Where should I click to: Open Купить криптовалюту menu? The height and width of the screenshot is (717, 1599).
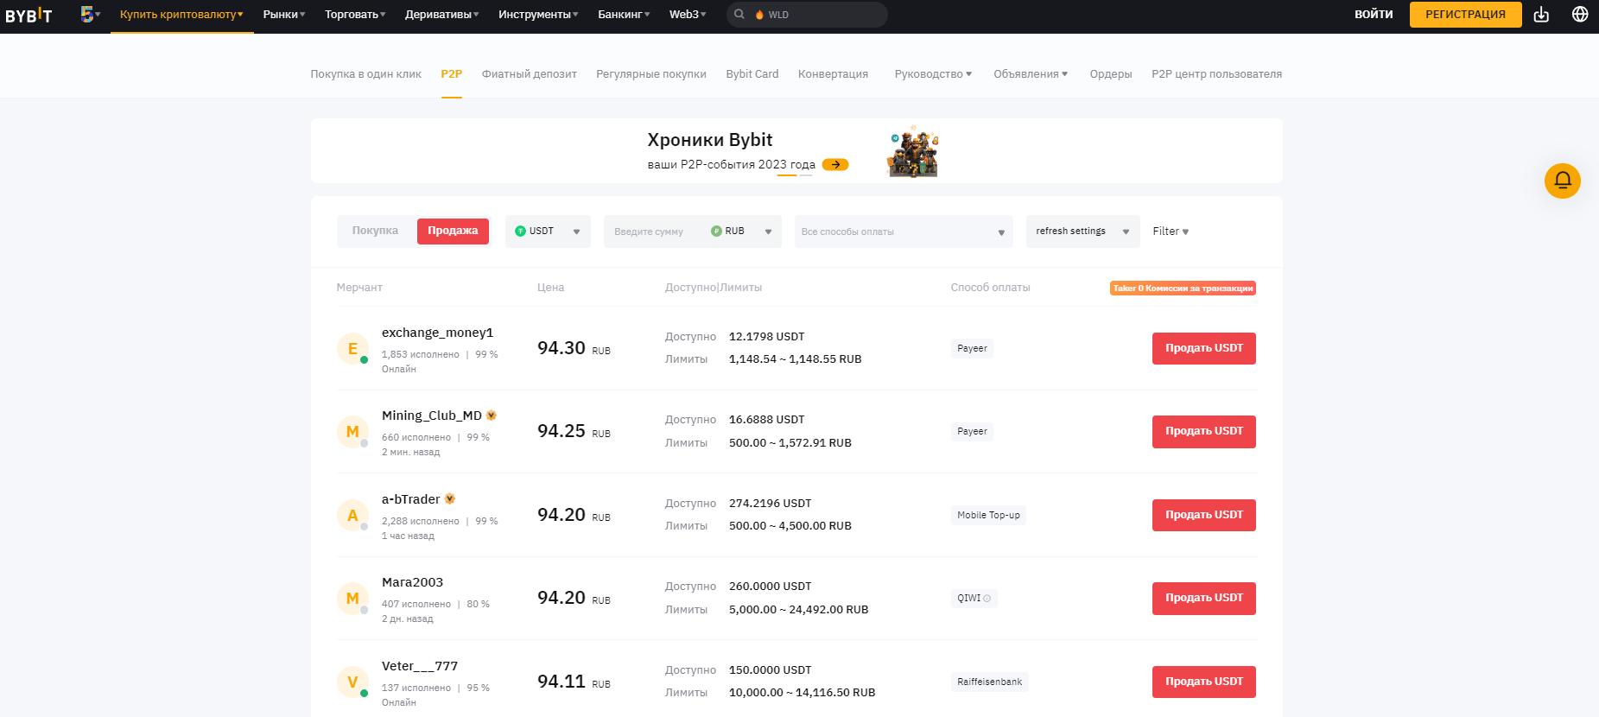(181, 15)
